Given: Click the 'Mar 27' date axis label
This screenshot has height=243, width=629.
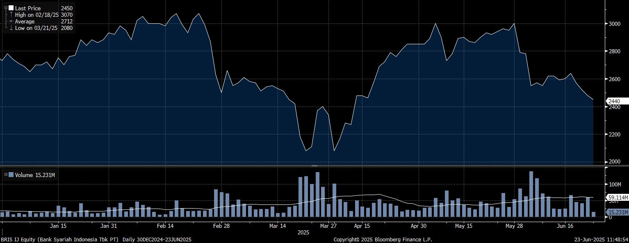Looking at the screenshot, I should (328, 226).
